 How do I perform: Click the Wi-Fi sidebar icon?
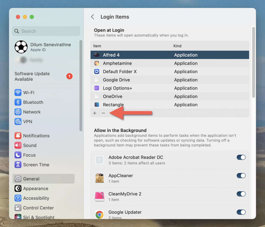18,93
